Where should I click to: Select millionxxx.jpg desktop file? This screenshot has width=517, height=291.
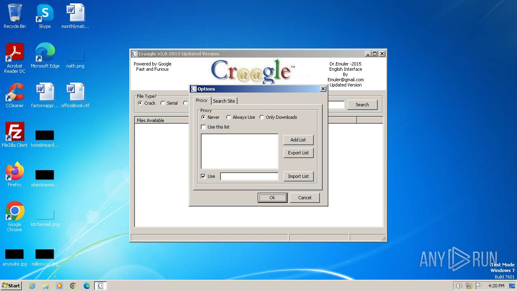pos(45,257)
